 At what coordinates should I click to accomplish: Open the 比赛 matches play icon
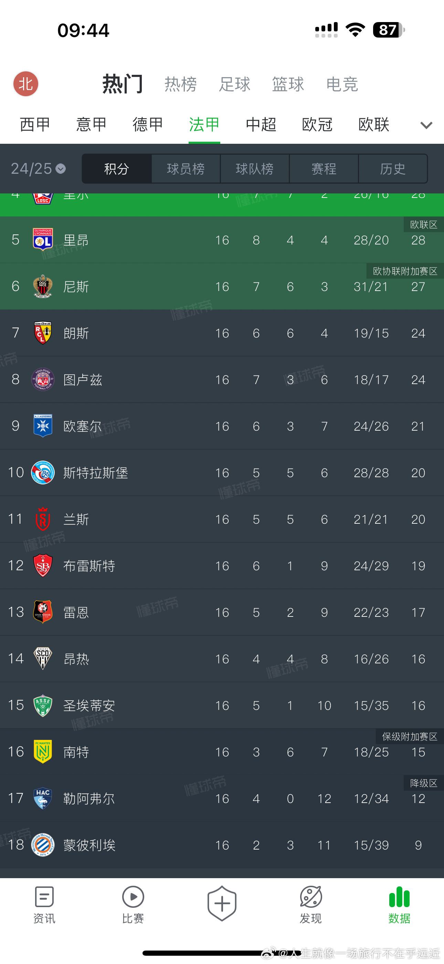[x=133, y=897]
